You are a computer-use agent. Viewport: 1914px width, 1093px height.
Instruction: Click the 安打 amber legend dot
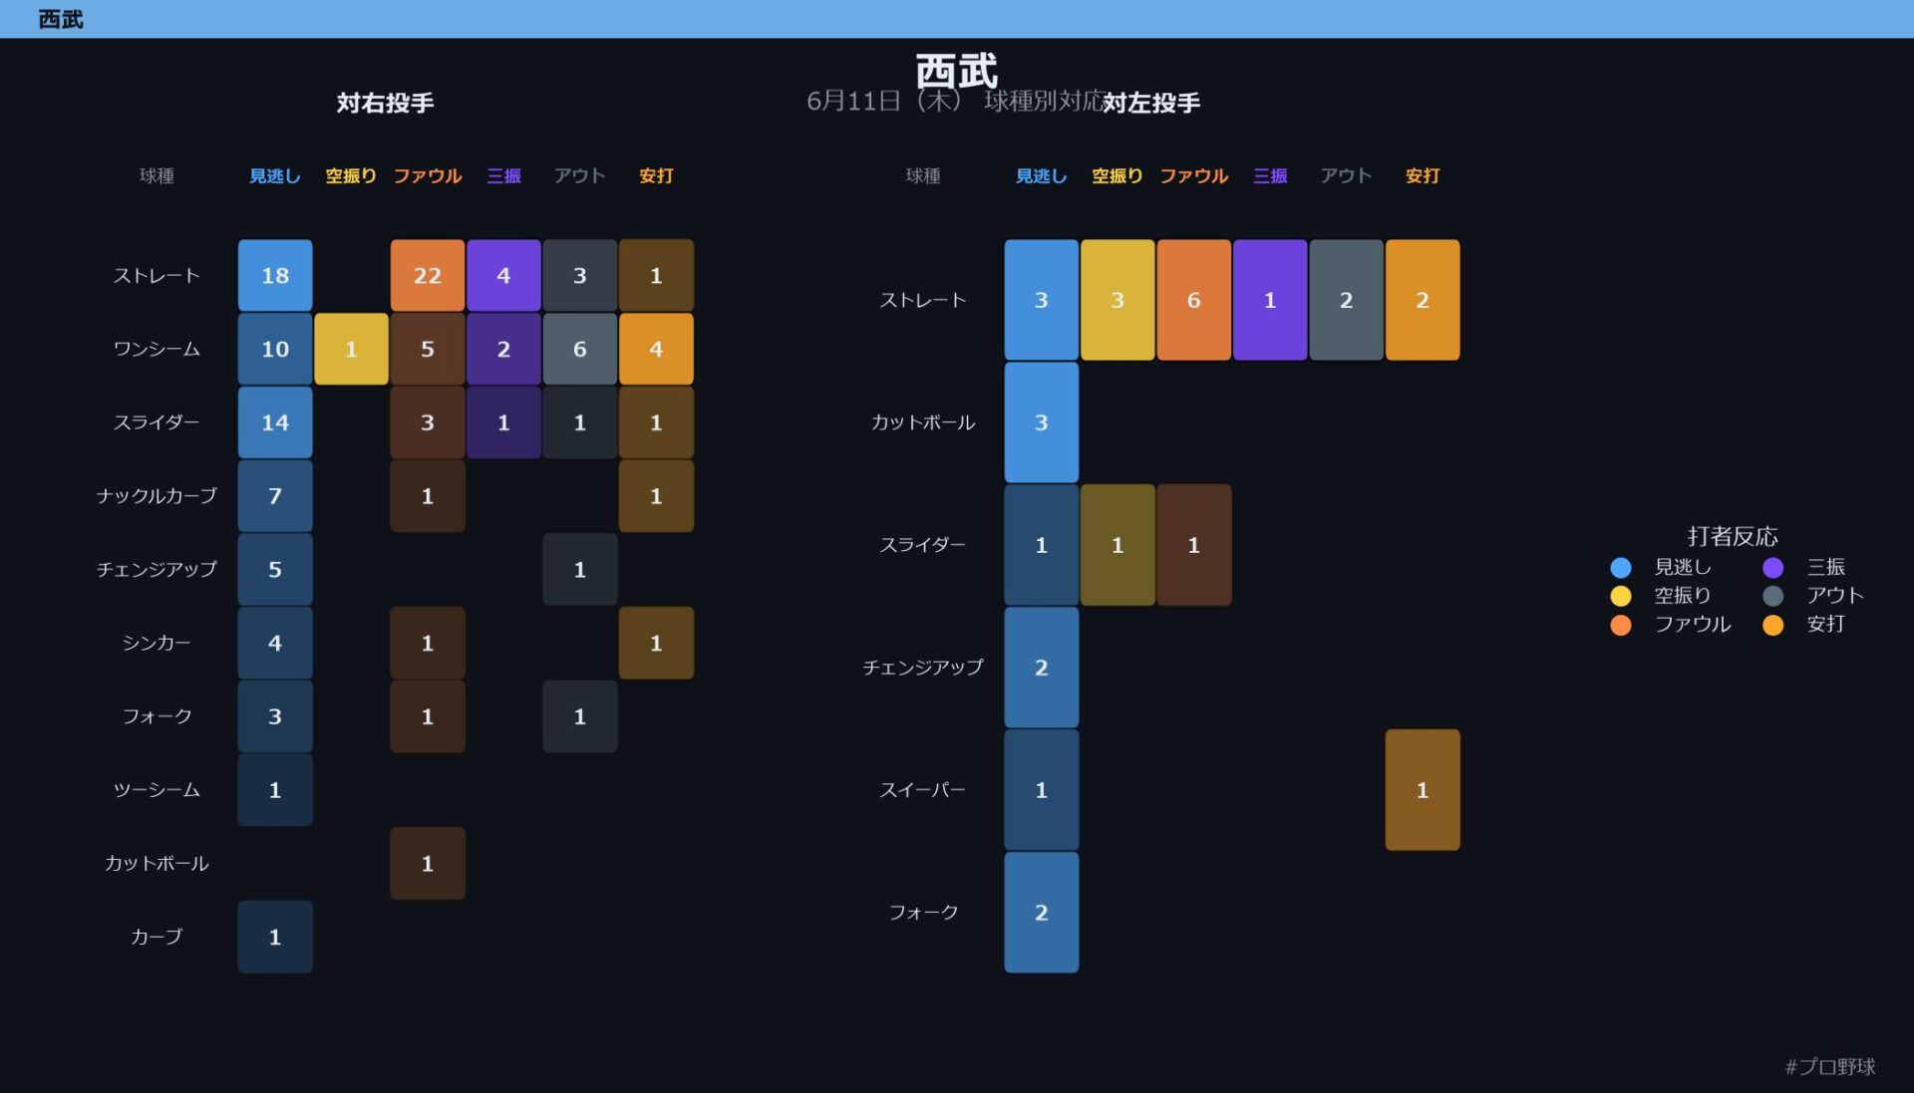(x=1773, y=625)
